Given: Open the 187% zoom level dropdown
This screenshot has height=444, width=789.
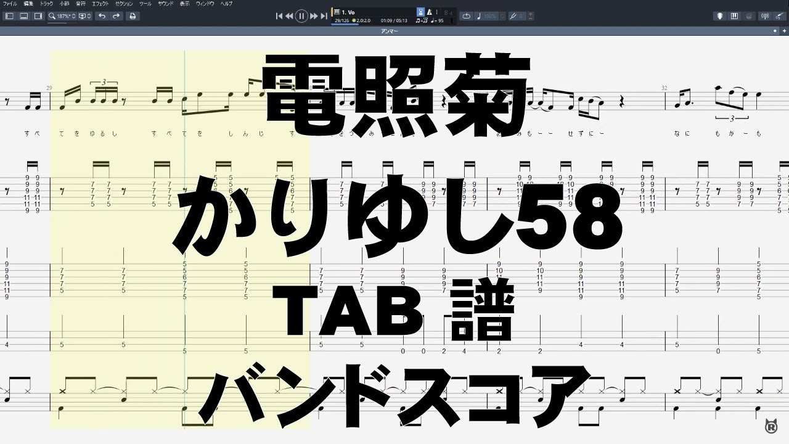Looking at the screenshot, I should tap(67, 16).
